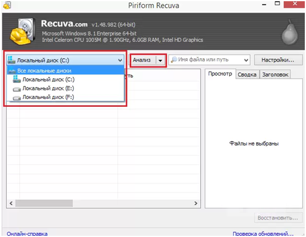Choose Локальный диск (F:) from the list
Viewport: 306px width, 237px height.
pos(66,97)
